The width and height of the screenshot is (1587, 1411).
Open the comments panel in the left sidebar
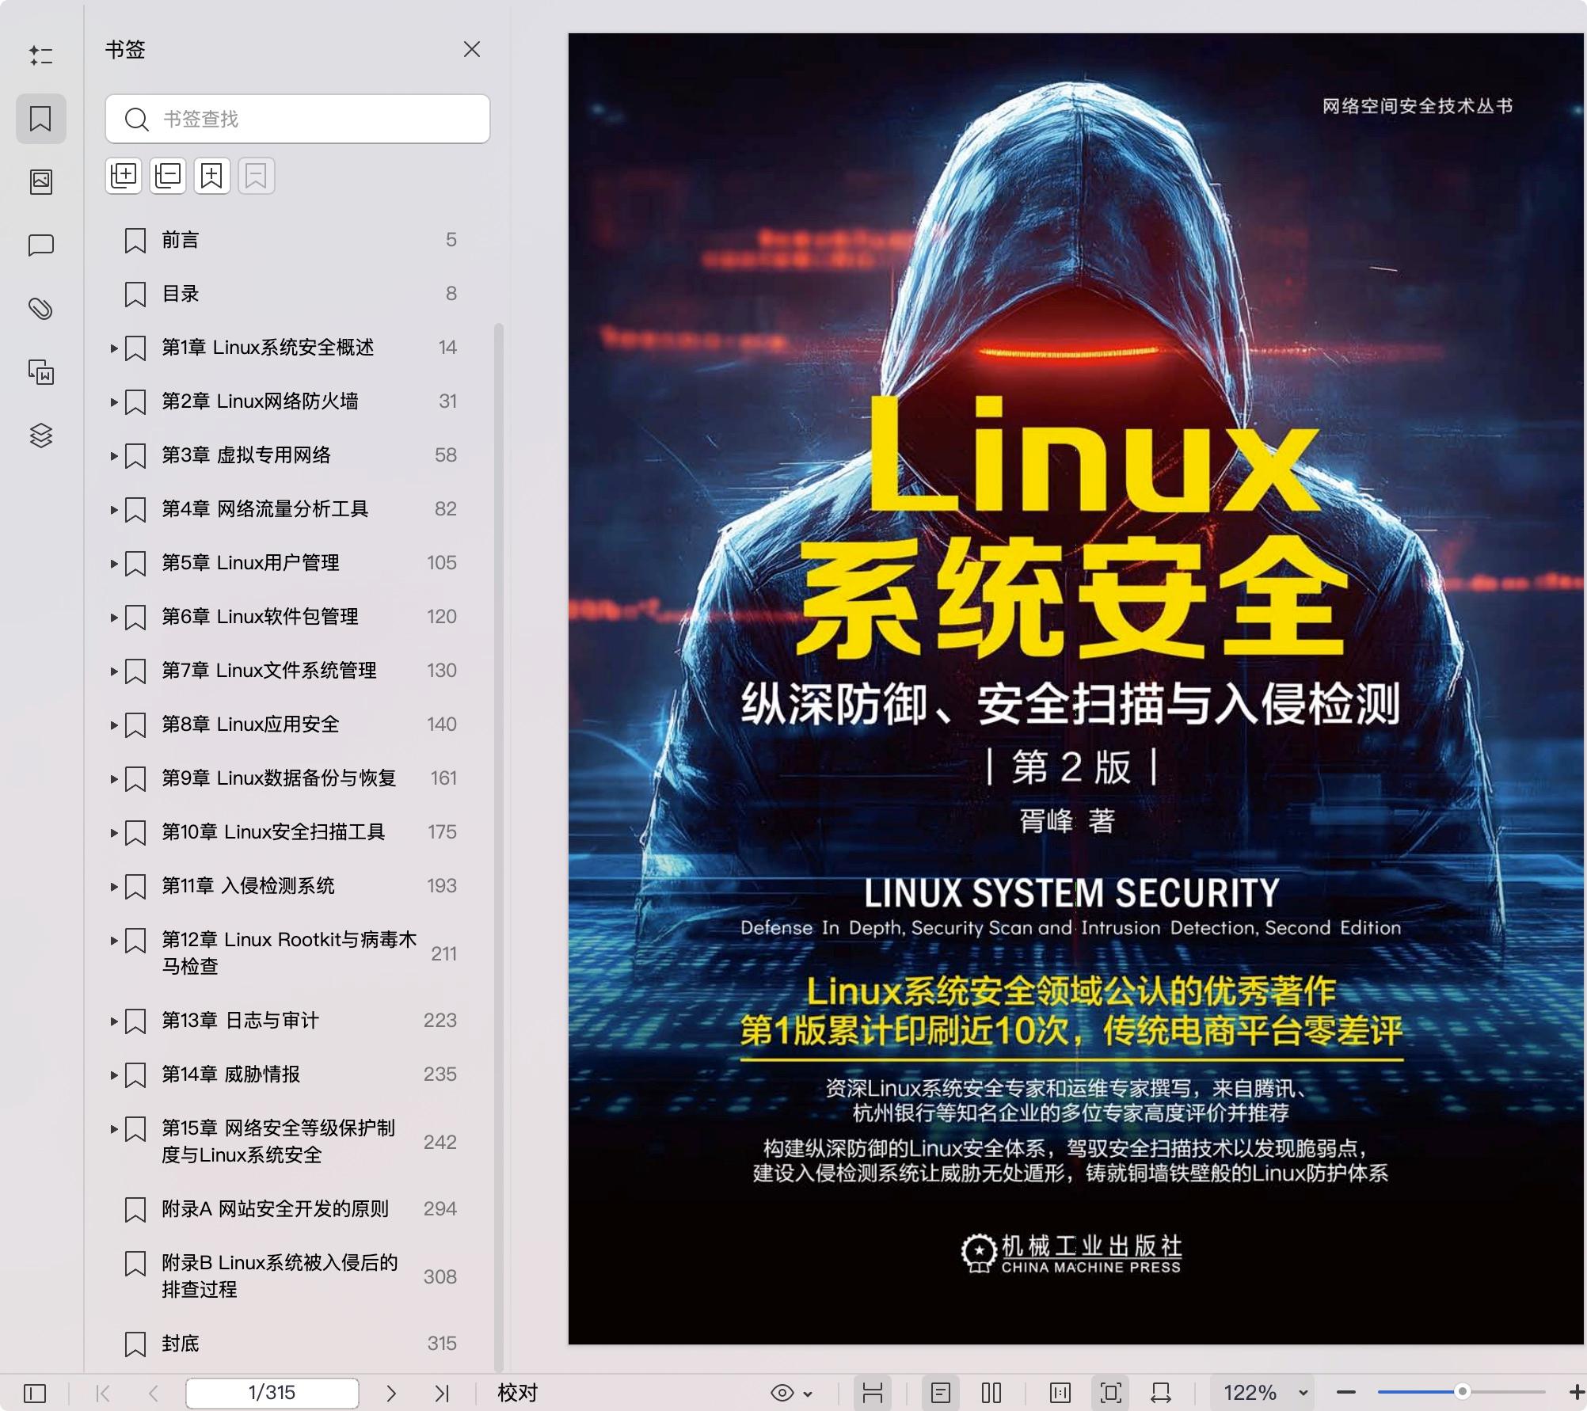pyautogui.click(x=41, y=245)
